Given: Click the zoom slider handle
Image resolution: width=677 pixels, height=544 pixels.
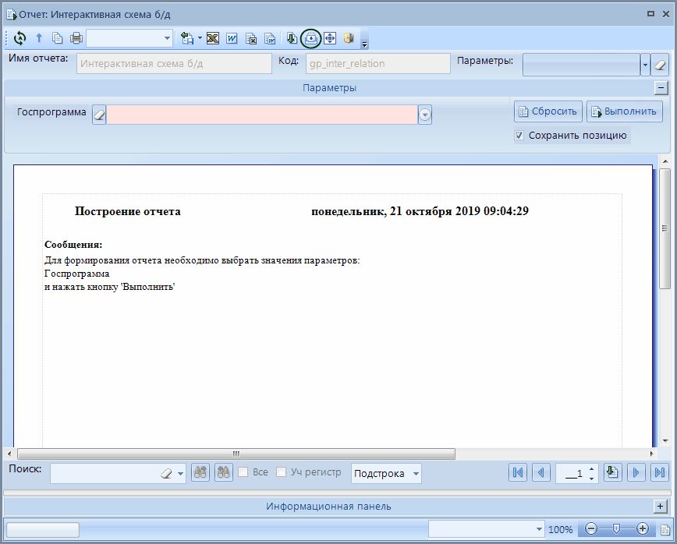Looking at the screenshot, I should [616, 528].
